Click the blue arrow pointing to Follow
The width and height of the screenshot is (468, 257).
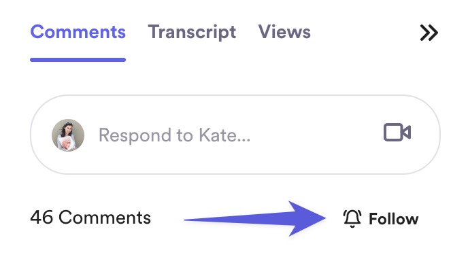pos(255,219)
